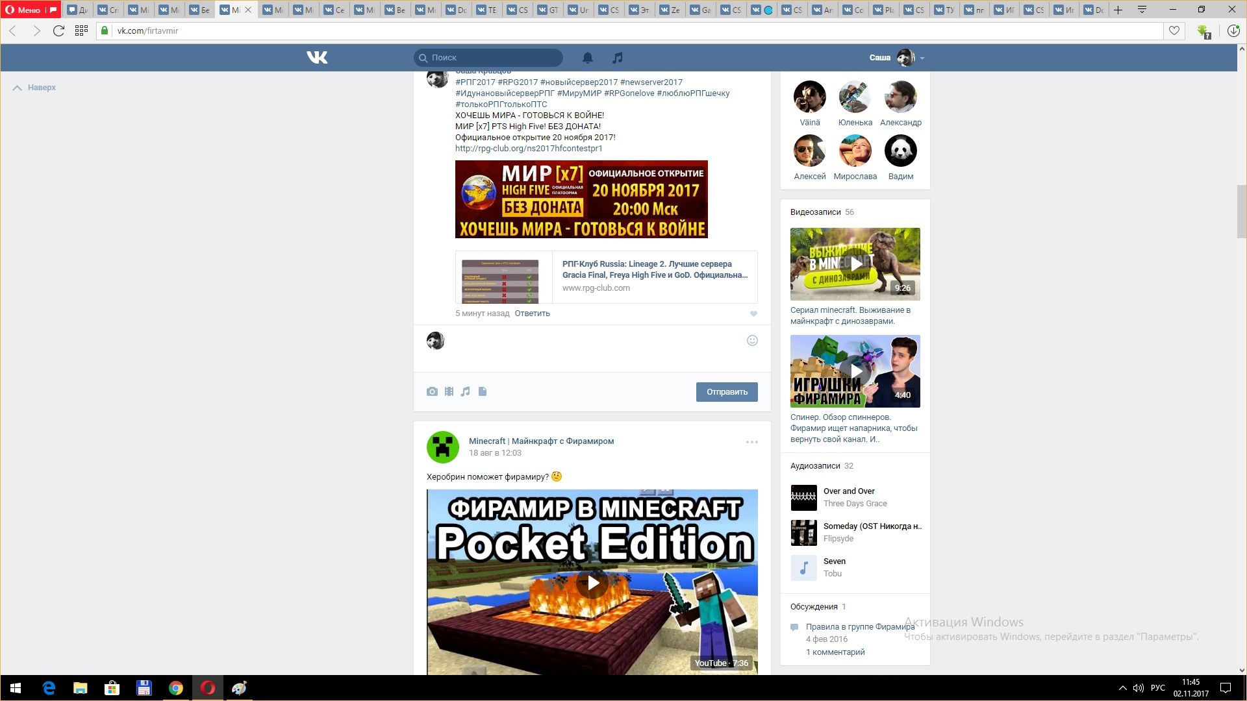
Task: Open the red Opera Меню button
Action: pyautogui.click(x=24, y=10)
